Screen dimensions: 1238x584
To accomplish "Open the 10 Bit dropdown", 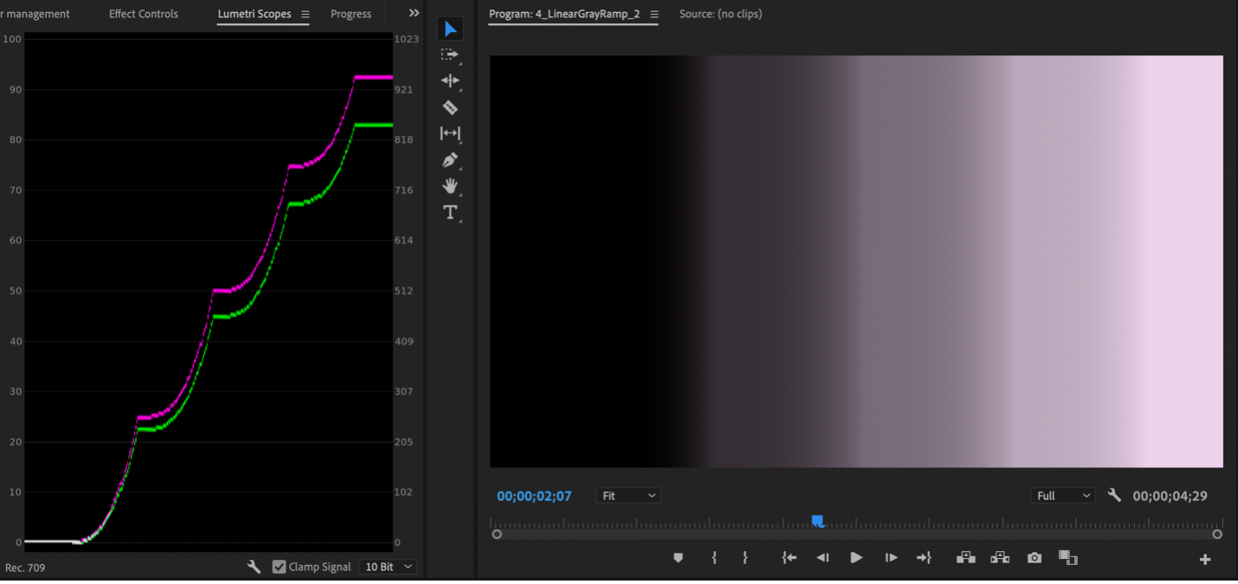I will pos(387,566).
